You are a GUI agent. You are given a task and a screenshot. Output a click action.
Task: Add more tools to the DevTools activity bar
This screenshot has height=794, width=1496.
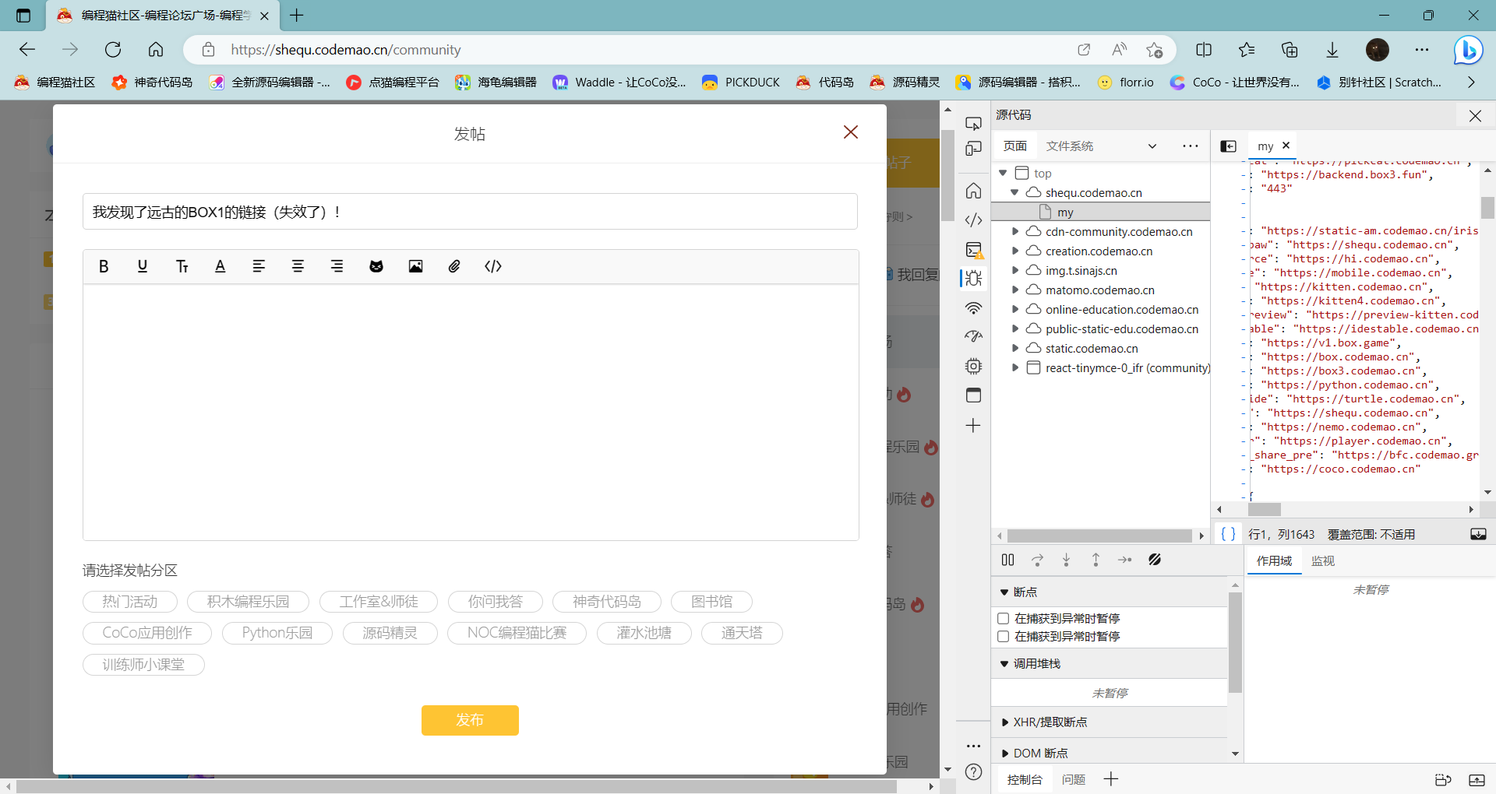coord(973,426)
